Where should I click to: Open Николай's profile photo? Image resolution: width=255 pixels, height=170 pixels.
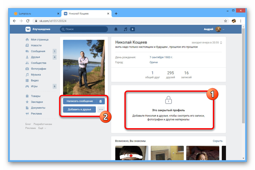coord(84,67)
